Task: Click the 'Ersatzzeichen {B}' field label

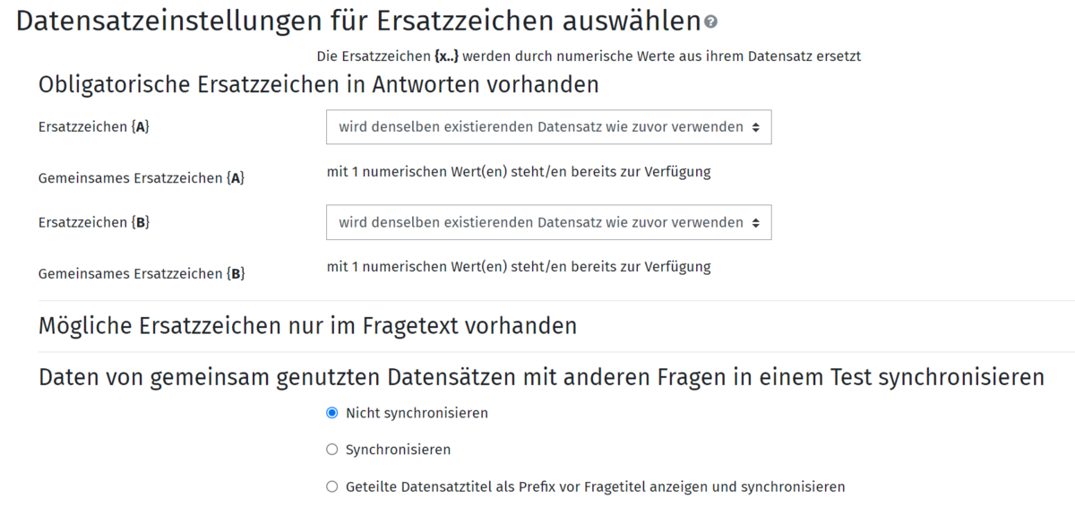Action: click(94, 222)
